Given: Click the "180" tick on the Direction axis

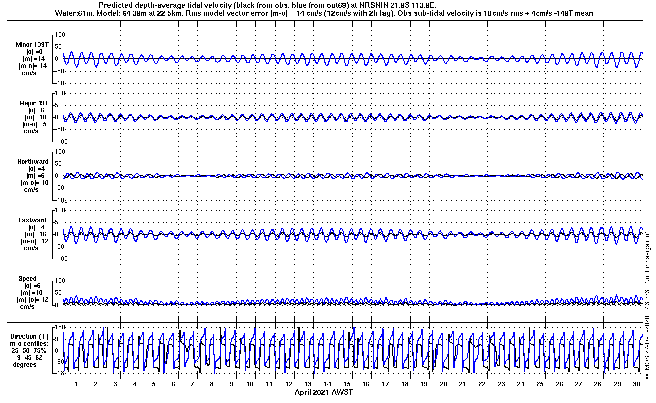Looking at the screenshot, I should tap(60, 328).
